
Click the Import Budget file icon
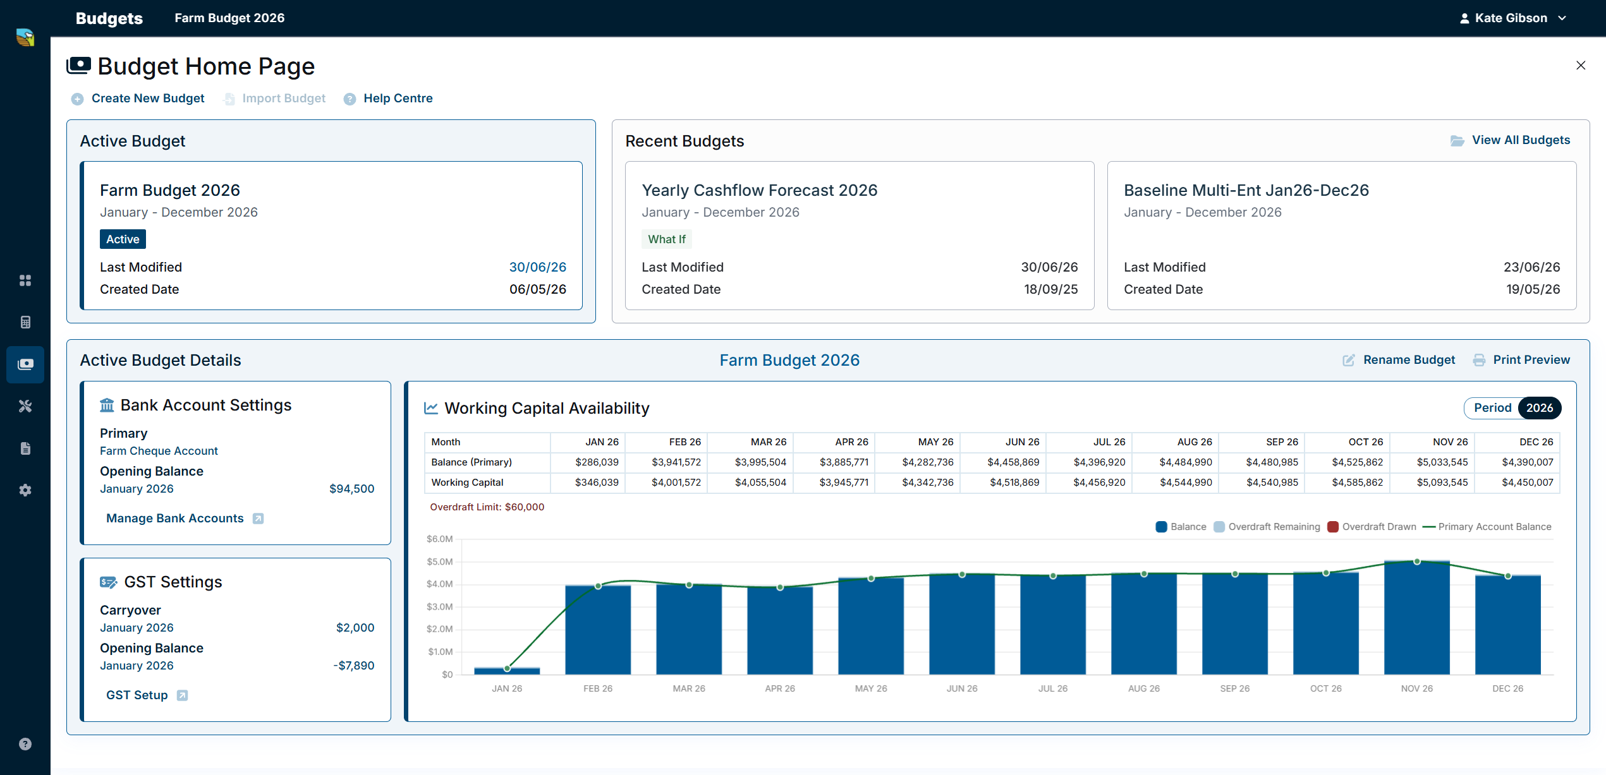(x=229, y=99)
